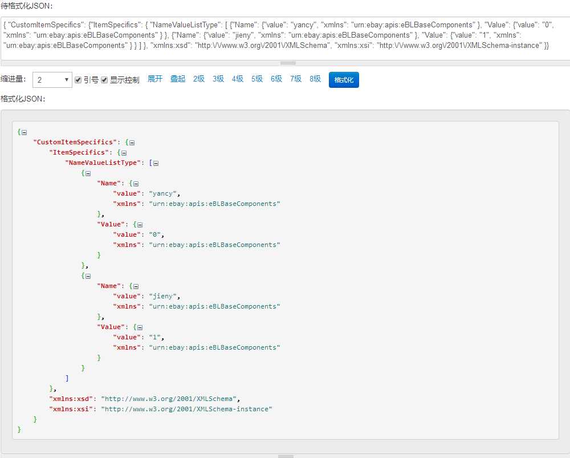Toggle the 引号 checkbox
This screenshot has height=458, width=570.
point(78,80)
